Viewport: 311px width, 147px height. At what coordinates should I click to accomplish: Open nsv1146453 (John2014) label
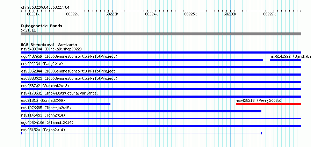(43, 115)
